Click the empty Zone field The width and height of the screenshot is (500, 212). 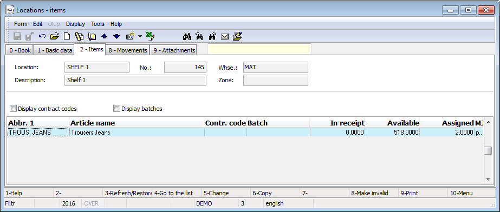pos(276,80)
